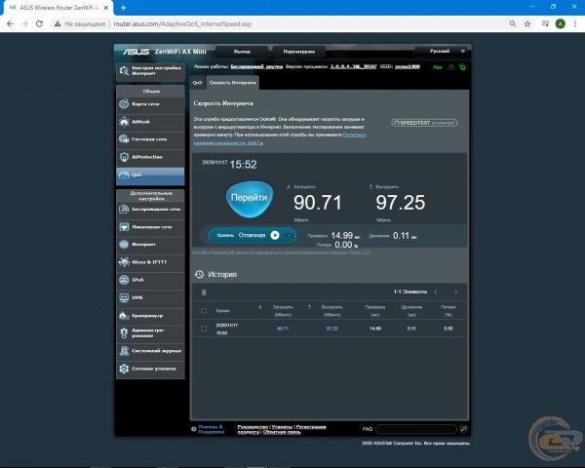
Task: Click the Выход (logout) button
Action: [x=242, y=52]
